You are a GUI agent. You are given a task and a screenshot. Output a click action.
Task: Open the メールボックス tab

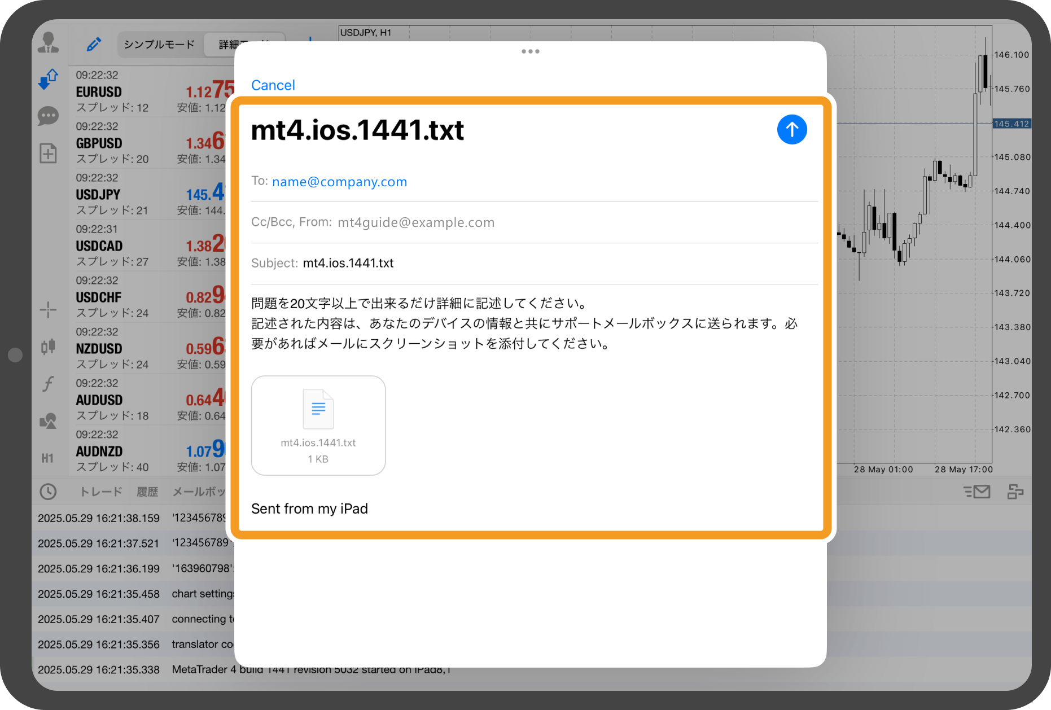[x=199, y=492]
